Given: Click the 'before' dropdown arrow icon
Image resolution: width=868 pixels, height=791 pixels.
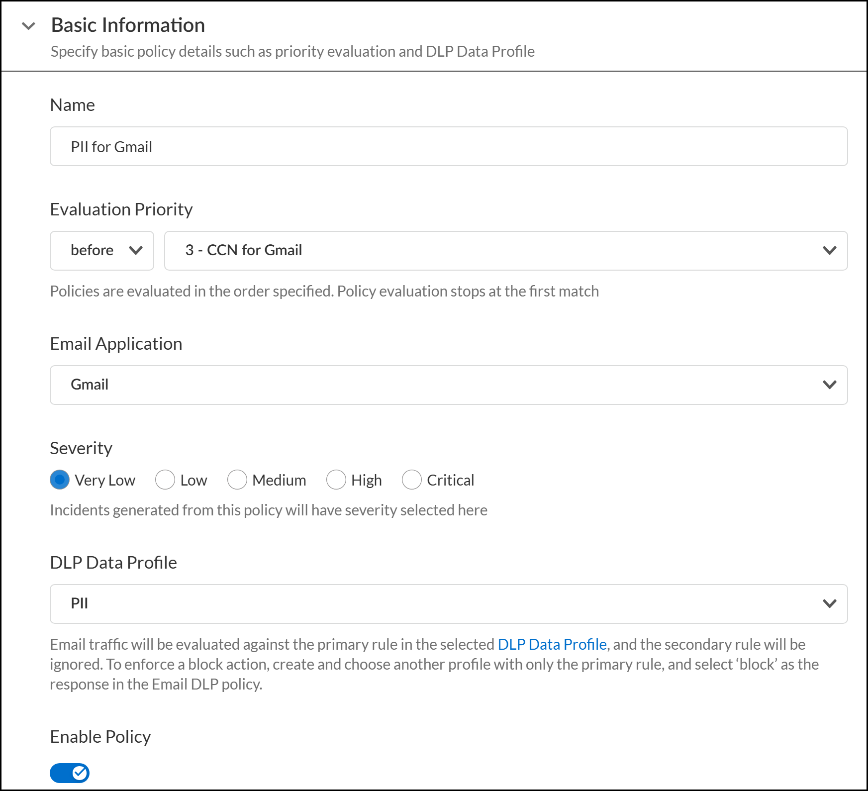Looking at the screenshot, I should click(x=136, y=251).
